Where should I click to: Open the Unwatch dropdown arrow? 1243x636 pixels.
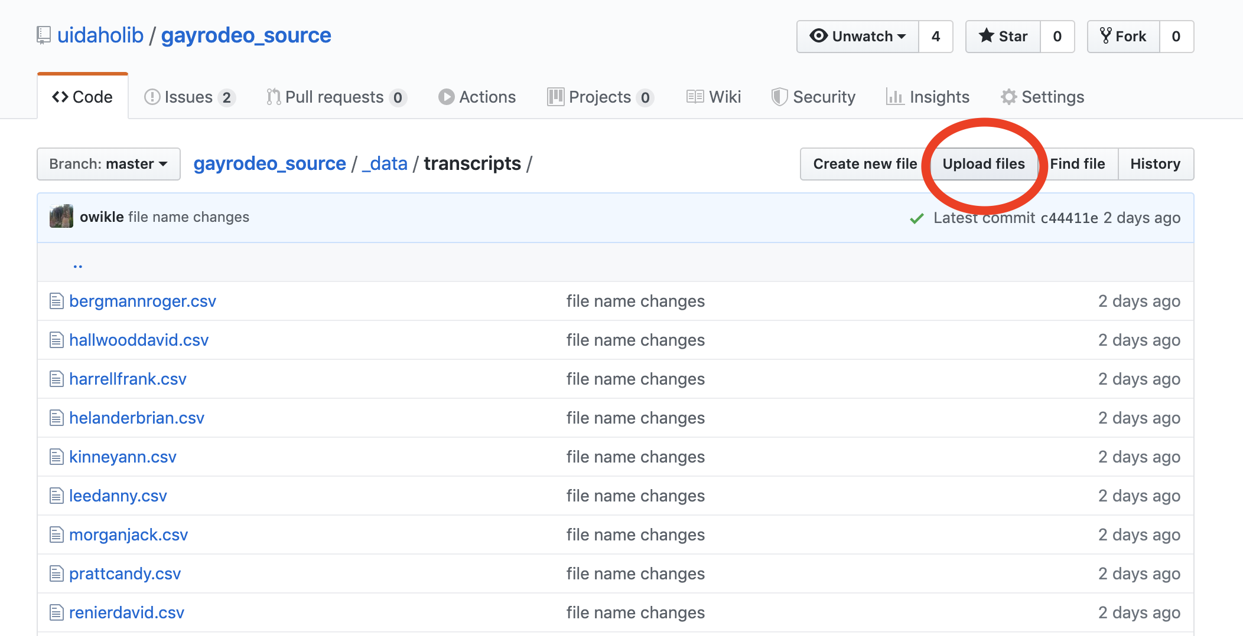coord(901,36)
